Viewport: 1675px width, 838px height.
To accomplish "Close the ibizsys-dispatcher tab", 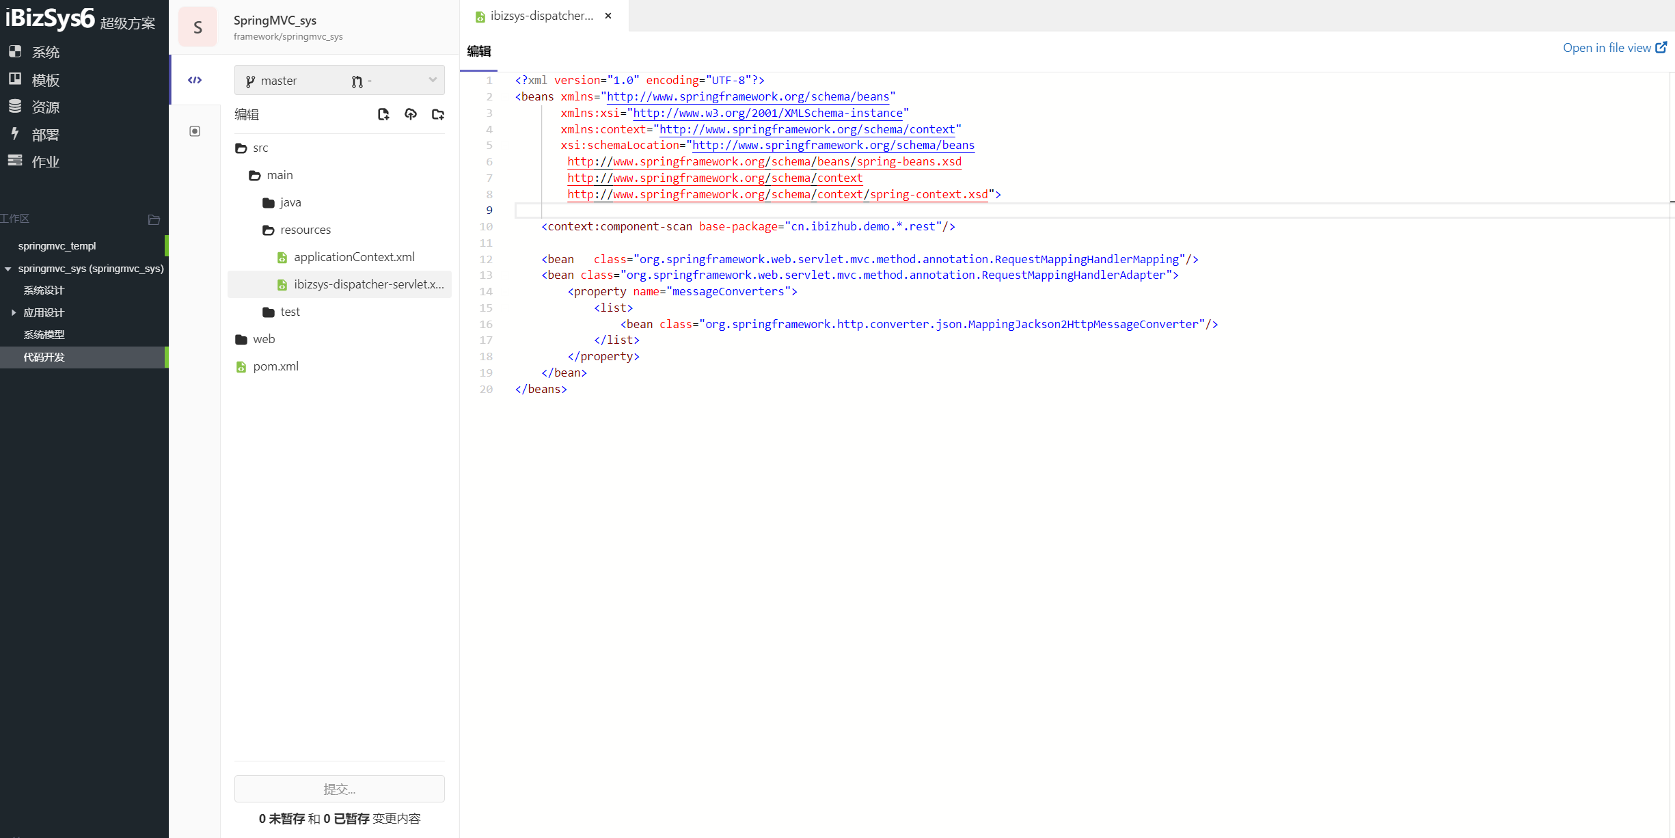I will coord(608,16).
